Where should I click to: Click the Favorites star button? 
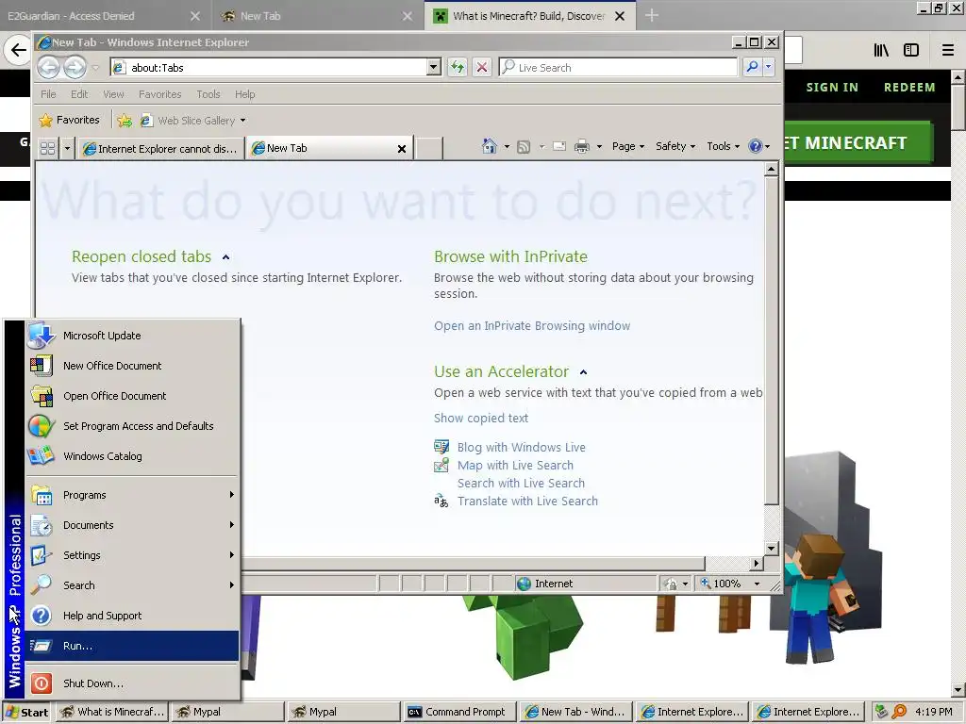pos(69,120)
